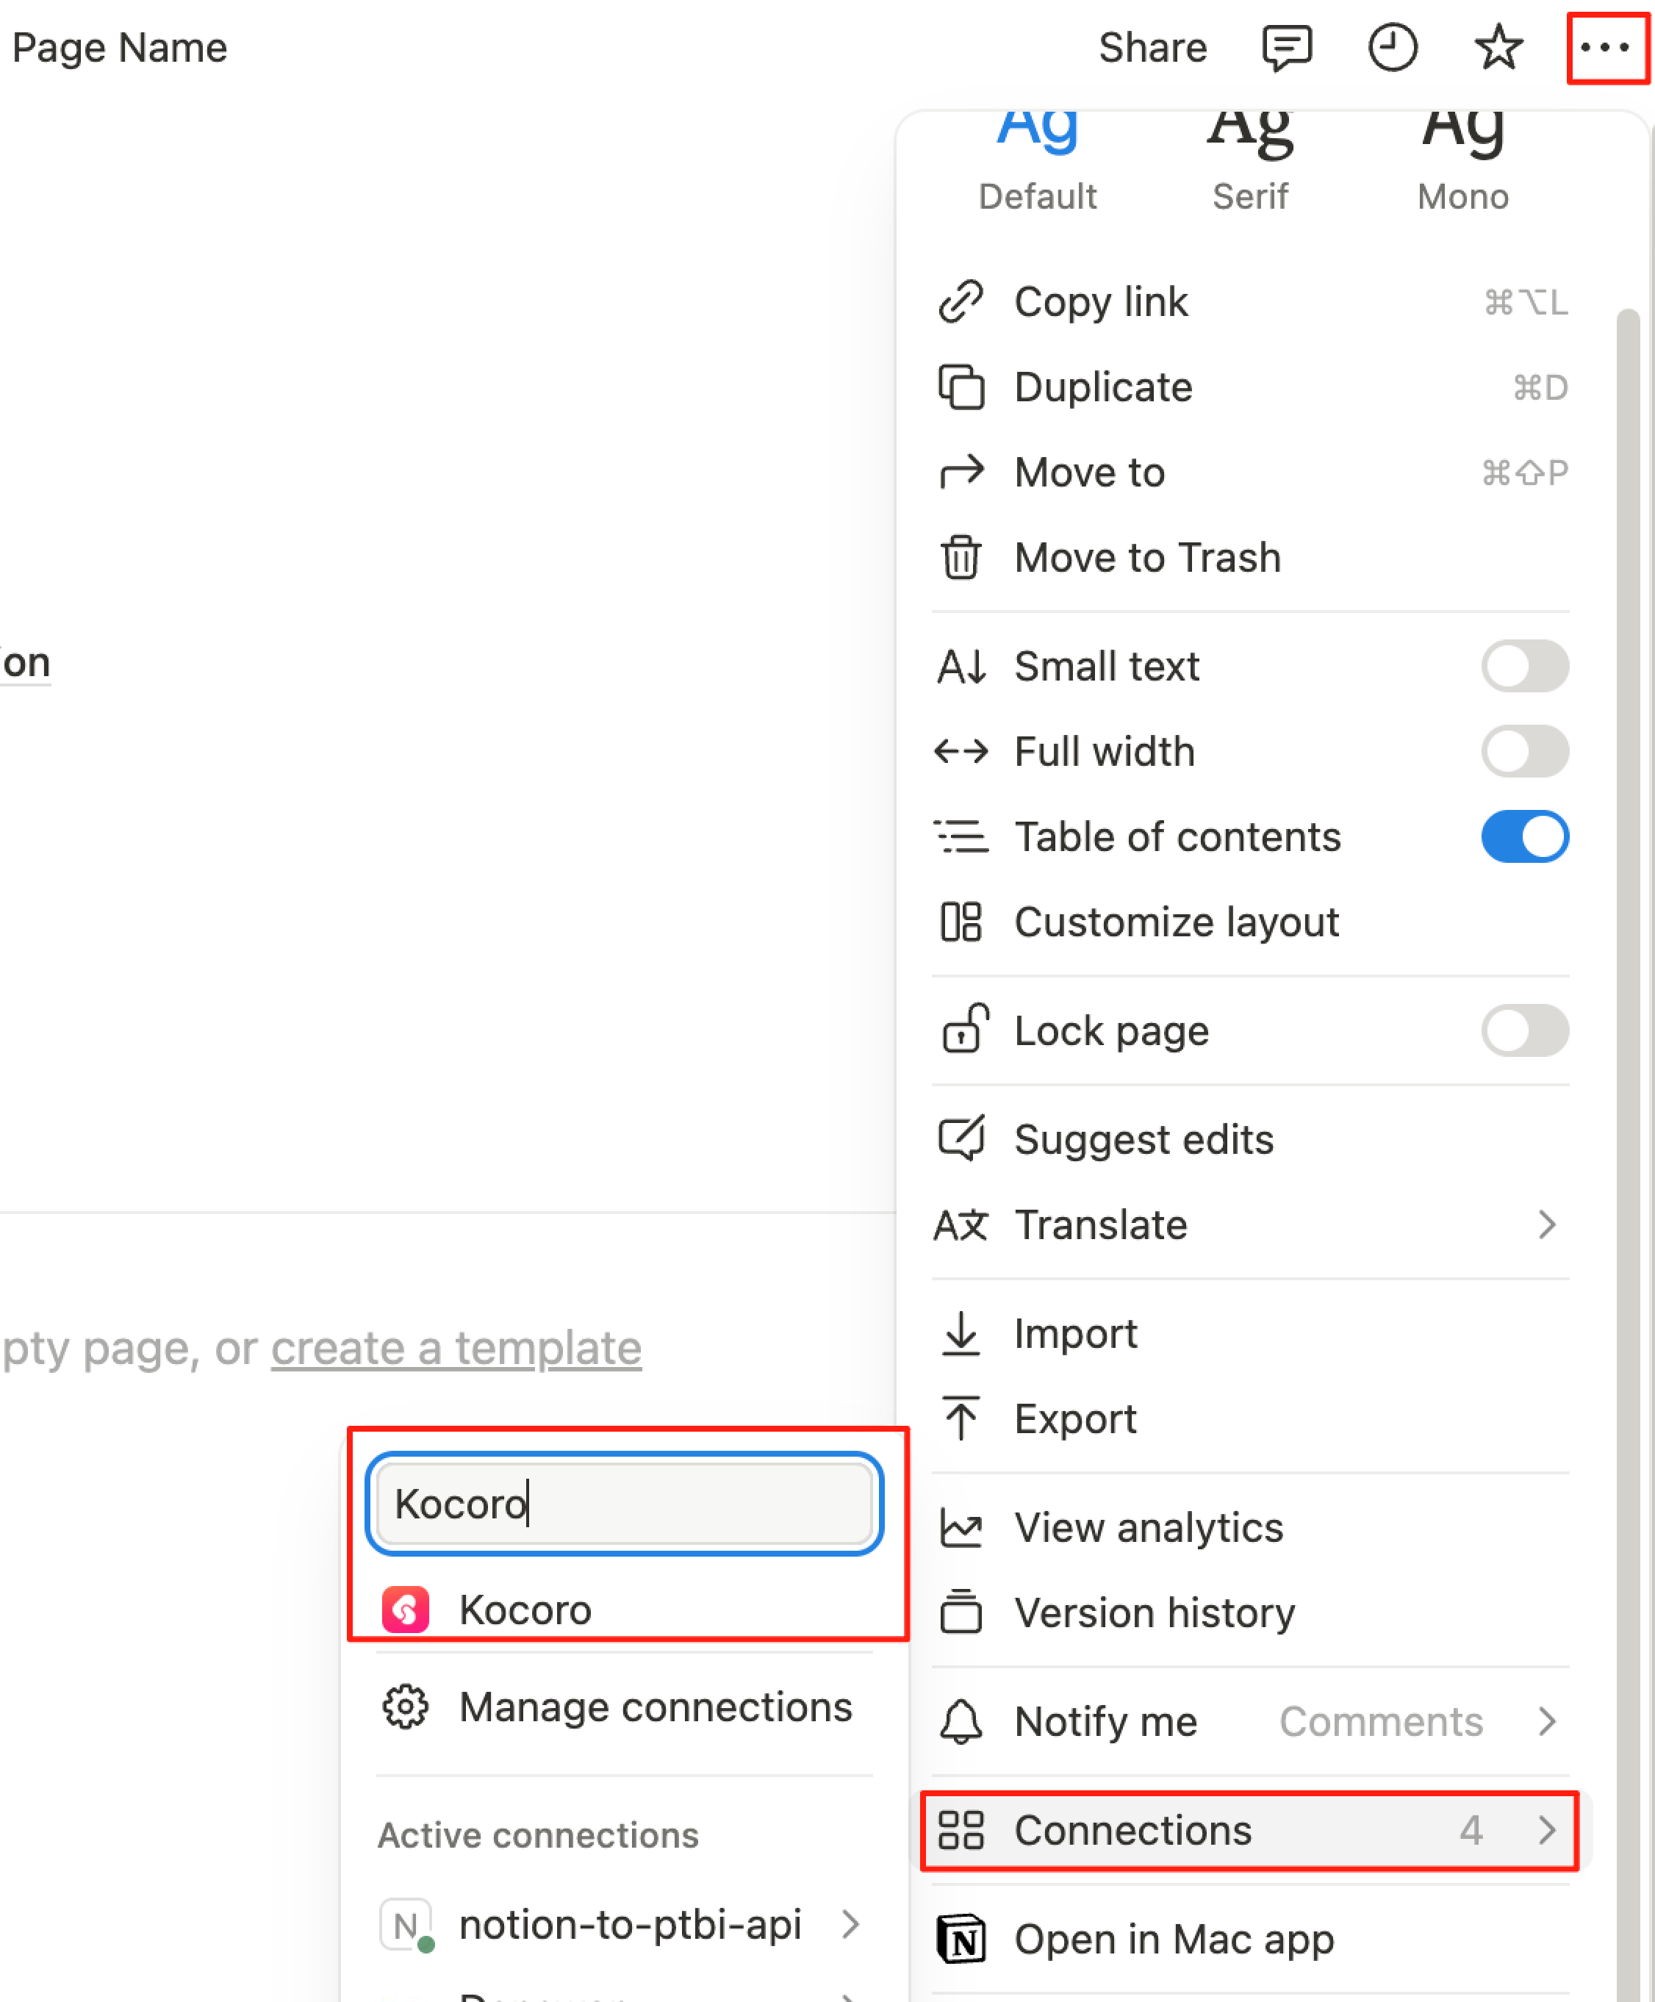Open the create a template link
The height and width of the screenshot is (2002, 1655).
(456, 1348)
